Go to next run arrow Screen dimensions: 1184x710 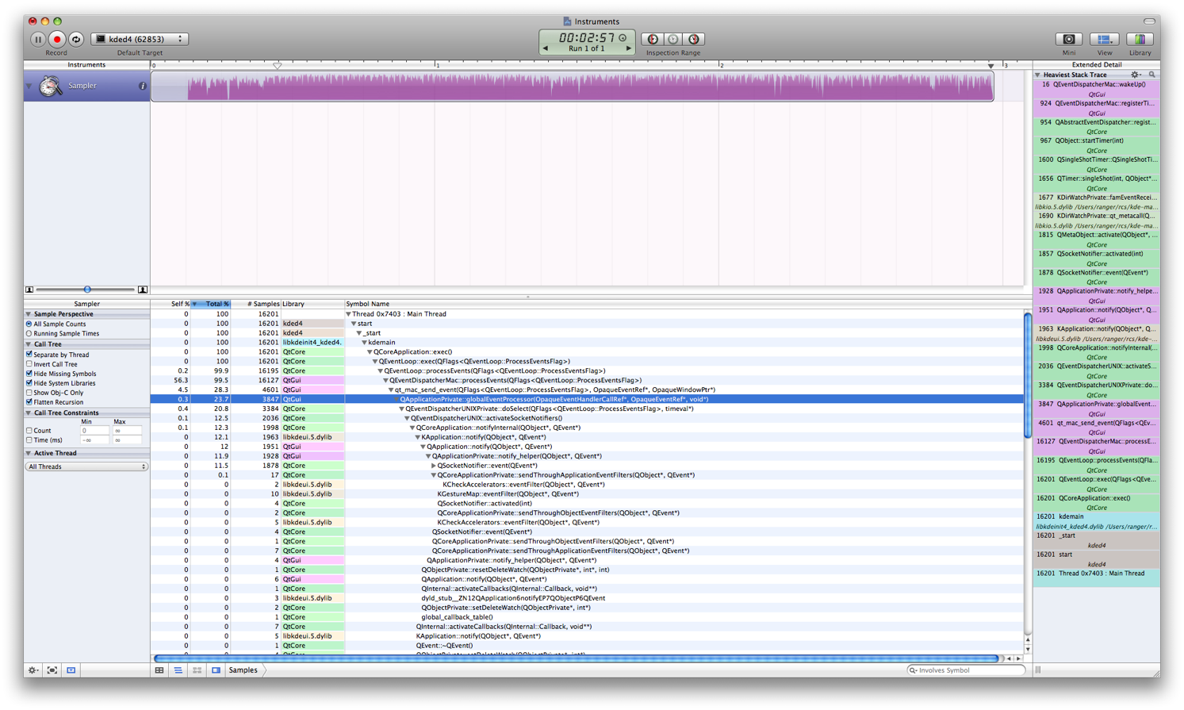pyautogui.click(x=629, y=48)
